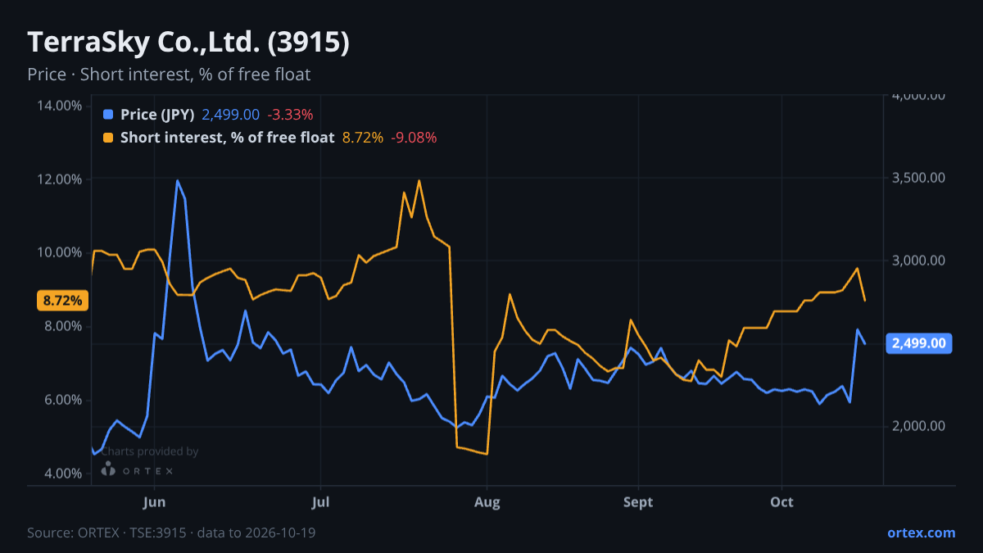Click the 3,500.00 right axis label
This screenshot has height=553, width=983.
point(919,178)
